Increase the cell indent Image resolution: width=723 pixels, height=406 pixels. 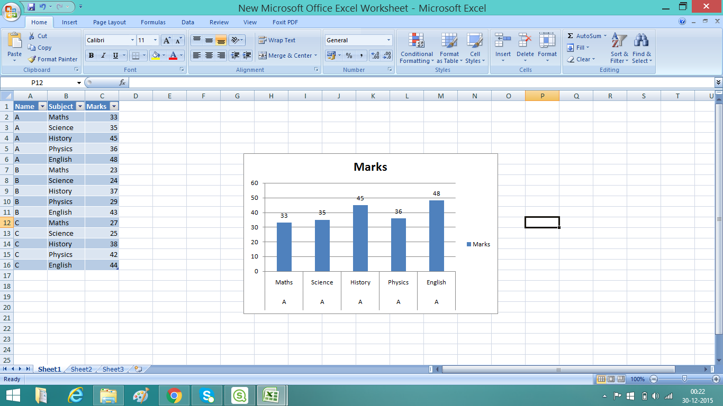point(247,56)
